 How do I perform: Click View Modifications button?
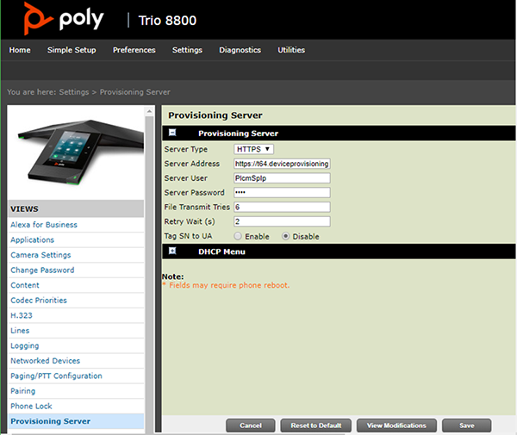396,426
